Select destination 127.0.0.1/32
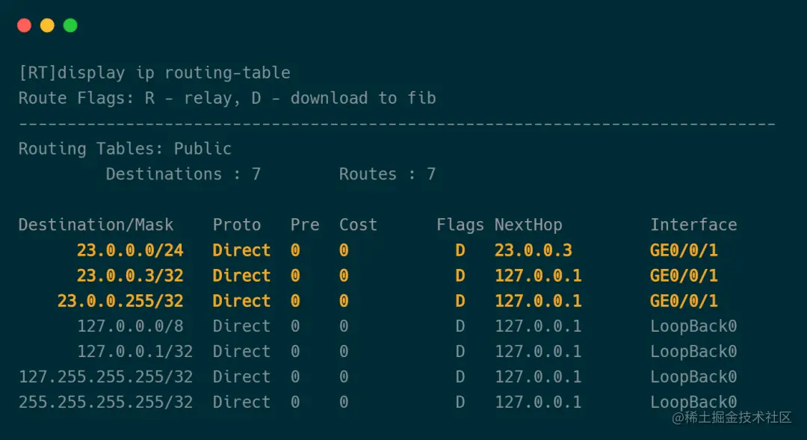 (x=134, y=351)
